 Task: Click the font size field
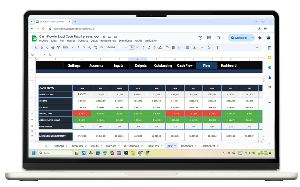click(x=132, y=47)
